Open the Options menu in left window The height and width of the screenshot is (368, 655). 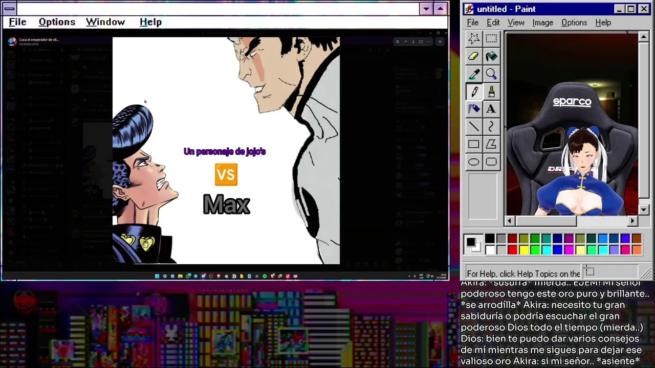(x=57, y=22)
